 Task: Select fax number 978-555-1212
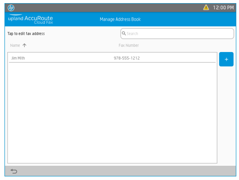(127, 58)
